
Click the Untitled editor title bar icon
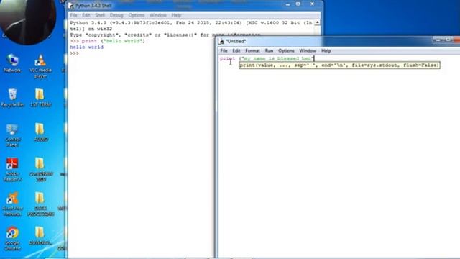point(221,42)
